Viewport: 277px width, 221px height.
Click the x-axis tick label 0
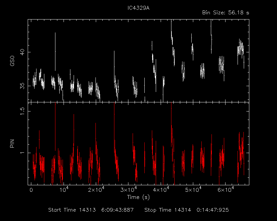31,190
